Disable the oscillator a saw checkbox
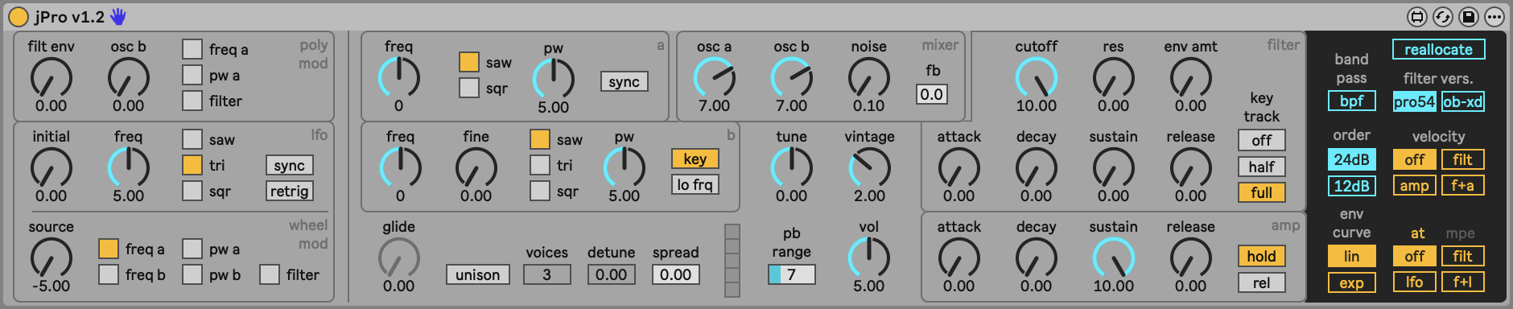 (x=468, y=62)
